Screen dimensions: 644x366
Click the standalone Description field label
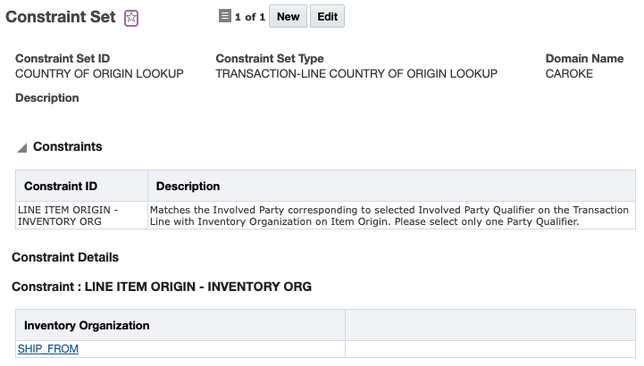coord(47,98)
